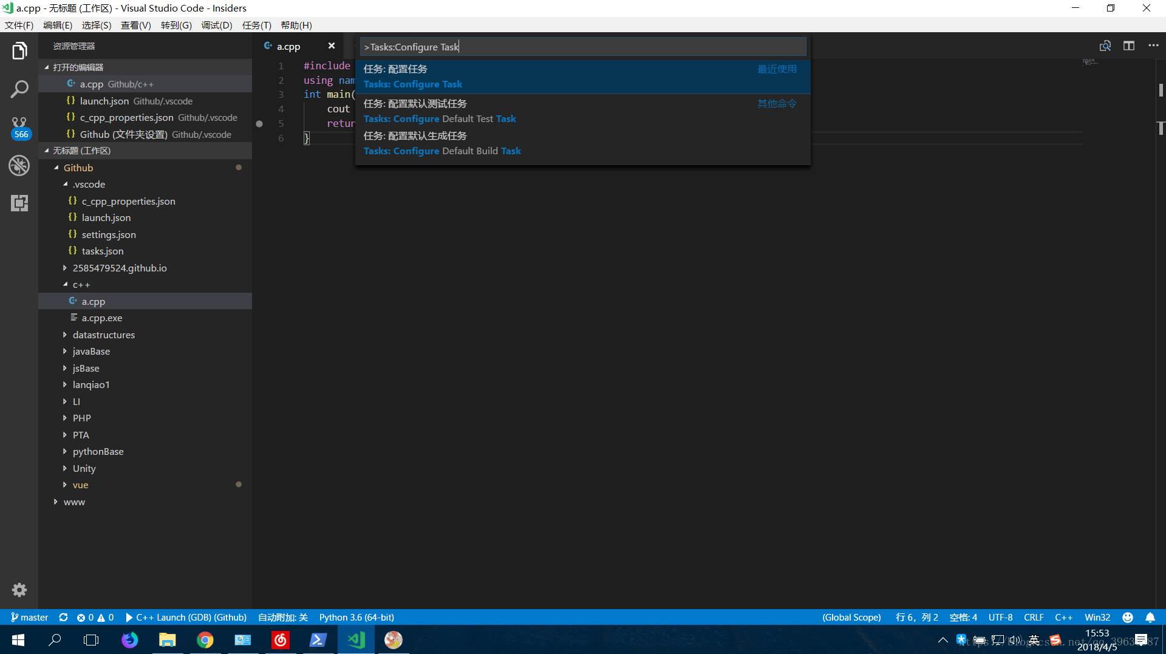
Task: Open the Debug (调试) menu
Action: tap(217, 25)
